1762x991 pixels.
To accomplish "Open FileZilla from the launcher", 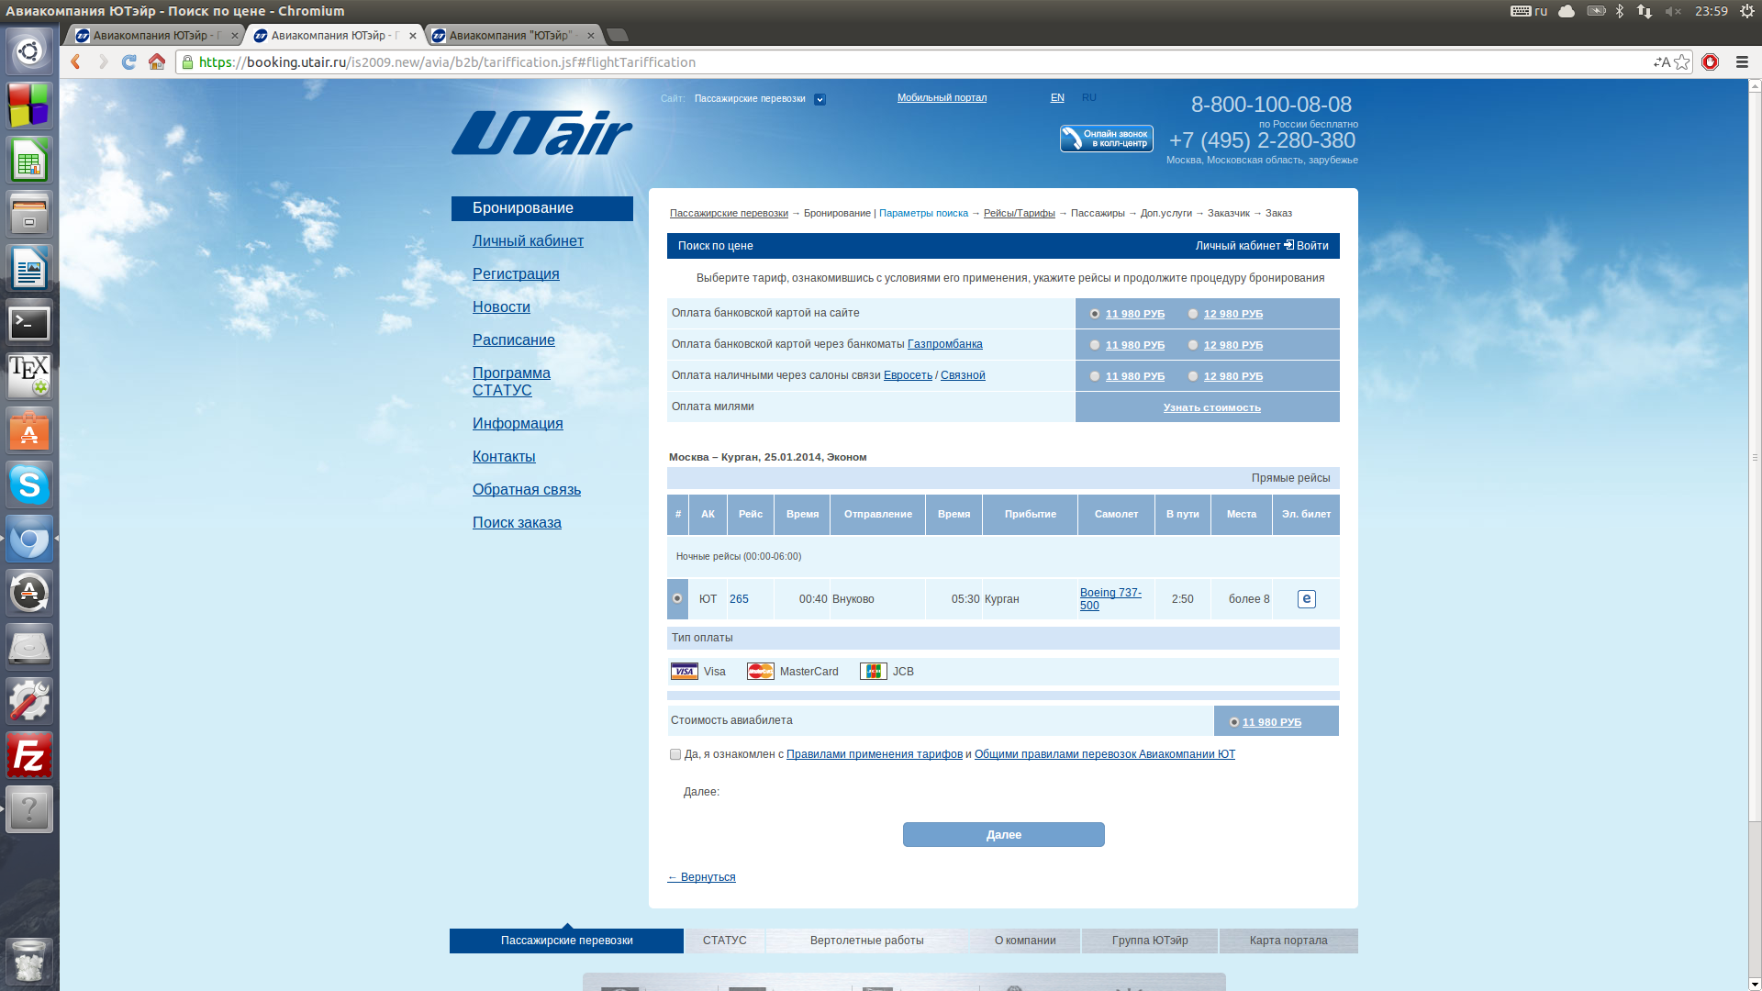I will [29, 755].
